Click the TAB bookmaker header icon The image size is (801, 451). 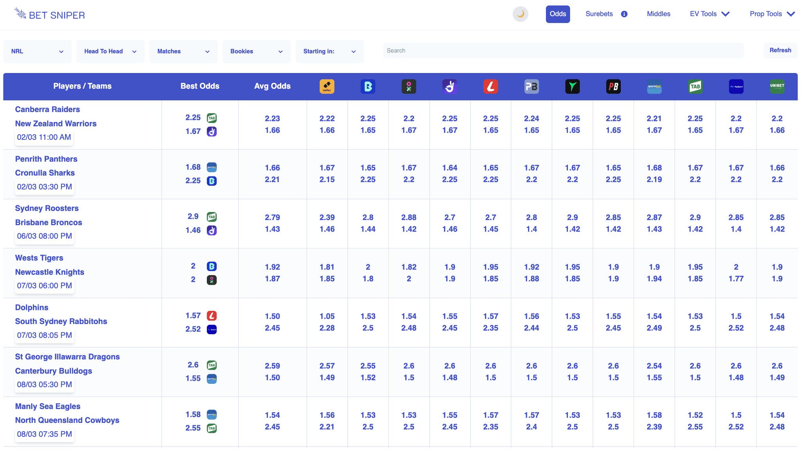tap(695, 87)
